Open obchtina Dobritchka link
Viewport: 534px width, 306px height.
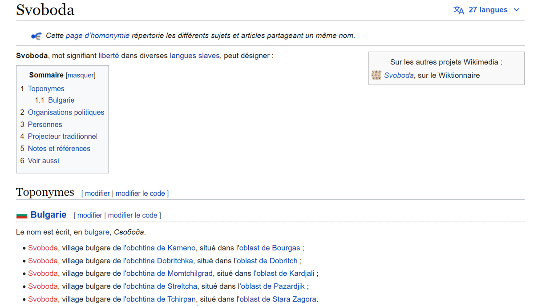click(160, 261)
